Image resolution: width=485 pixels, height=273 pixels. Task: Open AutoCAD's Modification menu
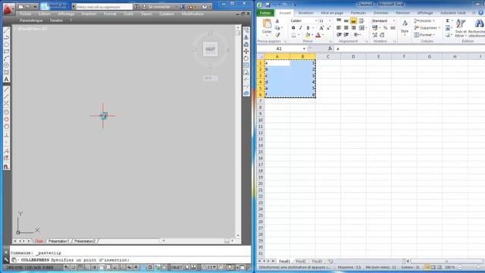coord(192,14)
